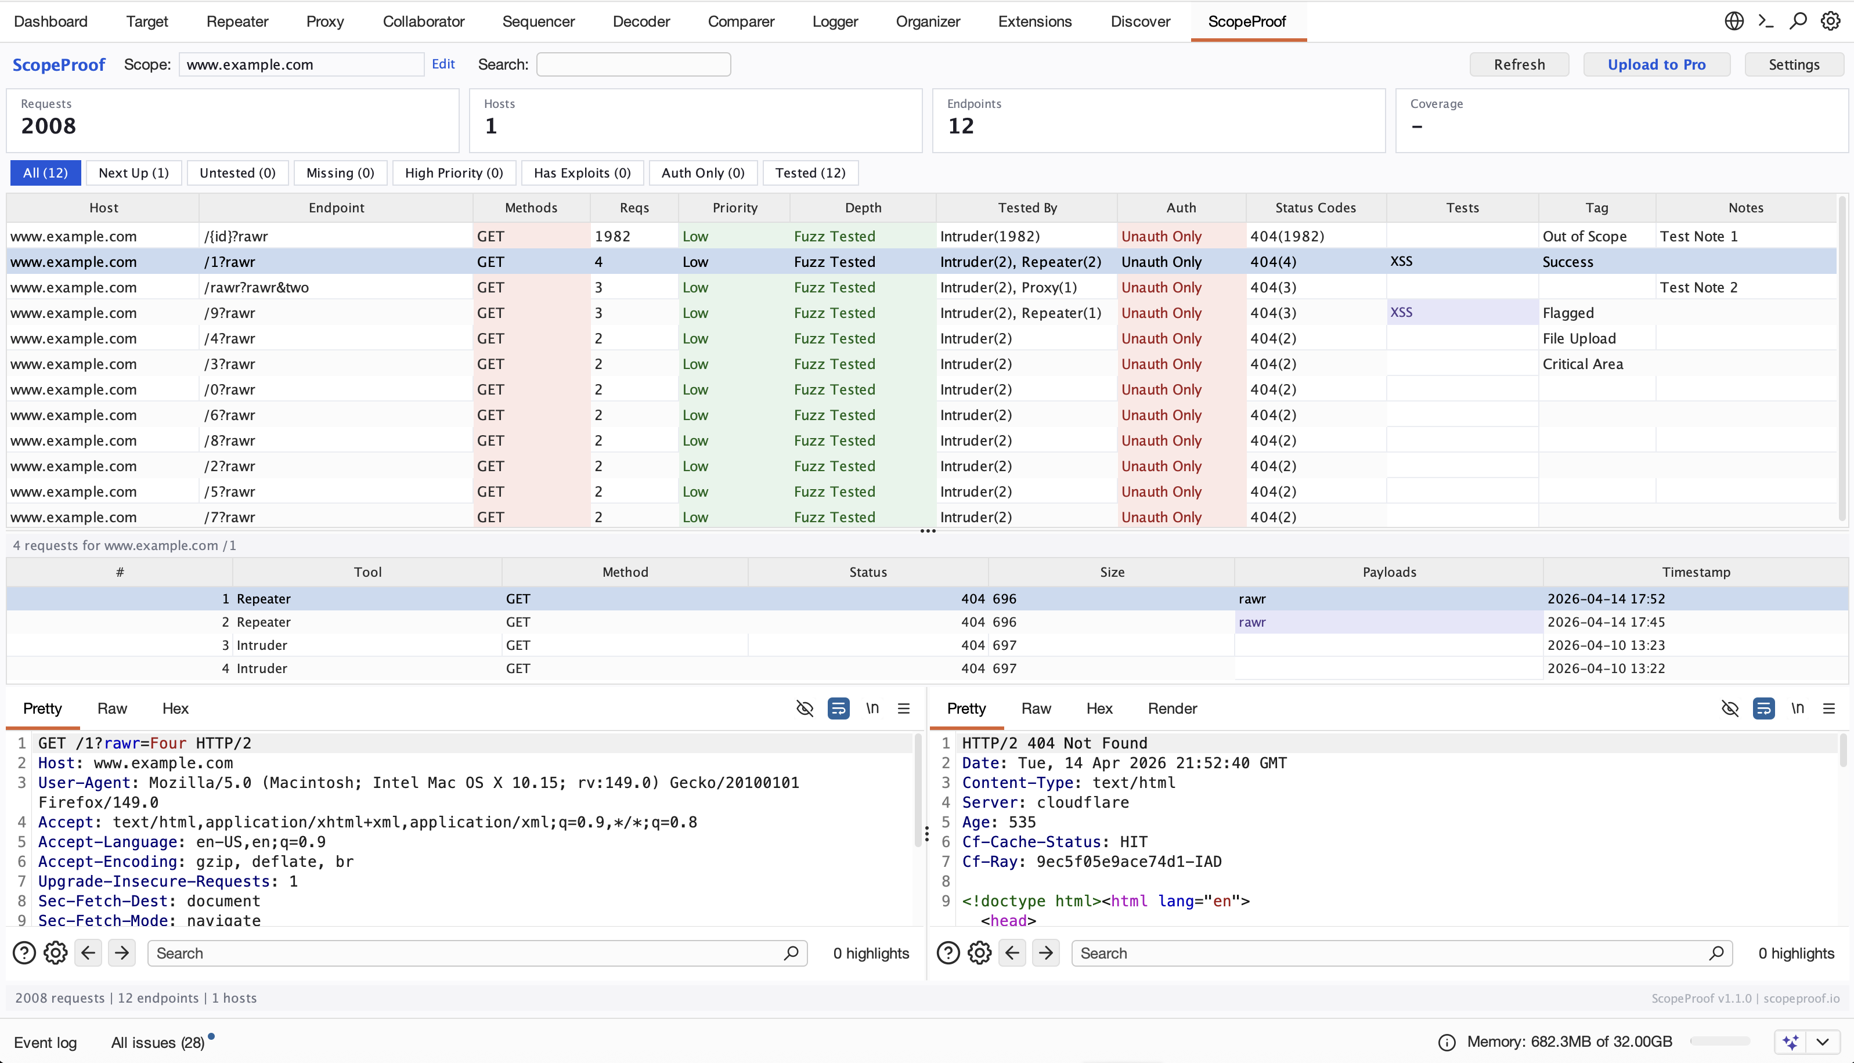Sort request list by Tool header
This screenshot has height=1063, width=1854.
tap(367, 572)
